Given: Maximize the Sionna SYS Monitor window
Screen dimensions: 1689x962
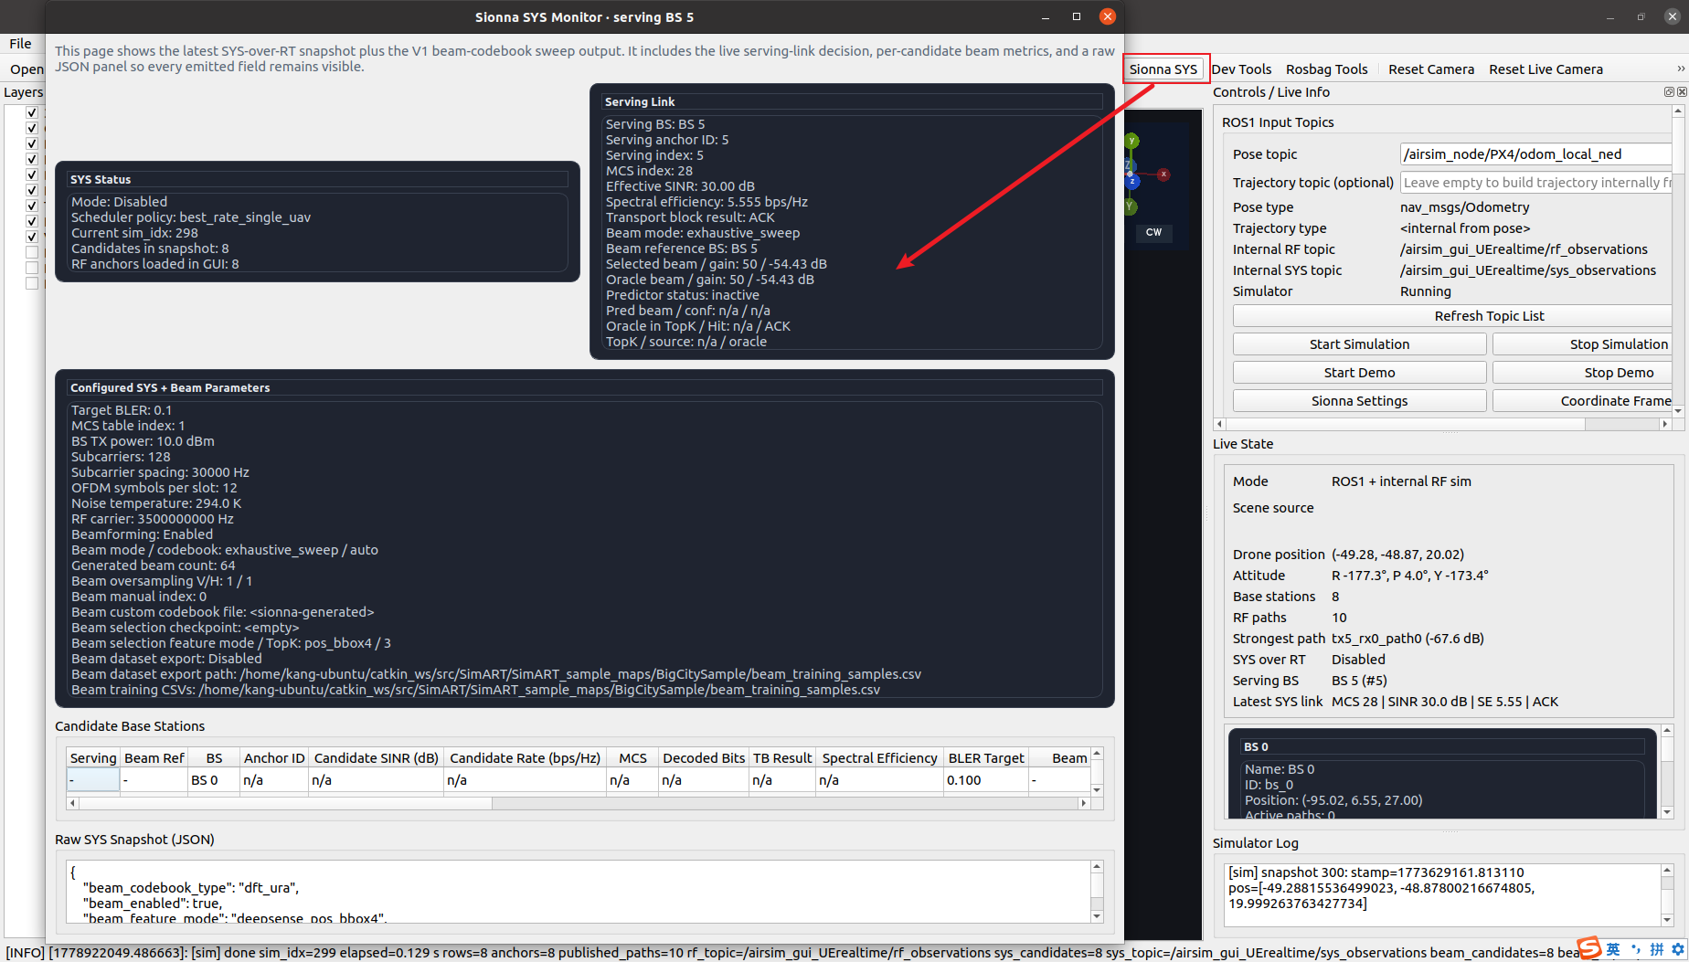Looking at the screenshot, I should [x=1077, y=16].
